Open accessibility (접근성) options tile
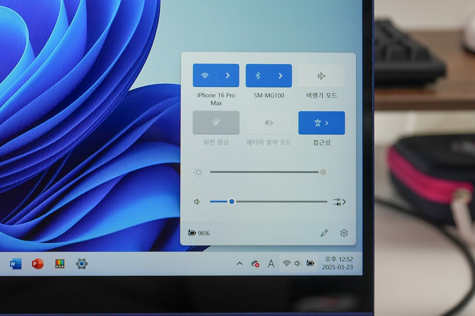This screenshot has height=316, width=475. 322,123
